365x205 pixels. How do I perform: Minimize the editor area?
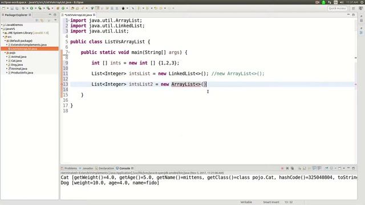(x=348, y=15)
